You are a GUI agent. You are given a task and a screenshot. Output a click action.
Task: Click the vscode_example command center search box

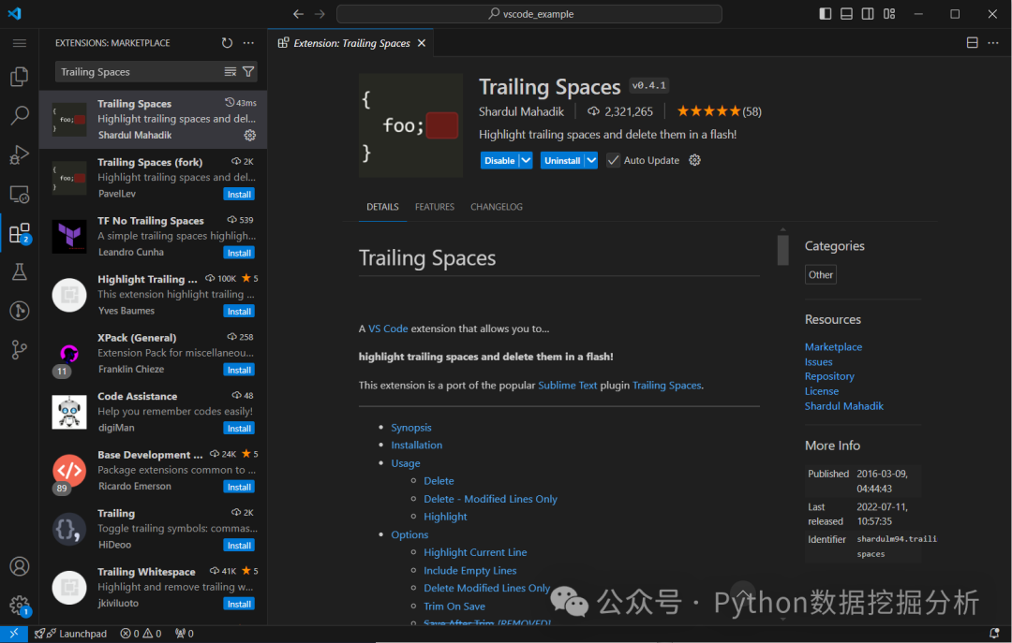[529, 13]
